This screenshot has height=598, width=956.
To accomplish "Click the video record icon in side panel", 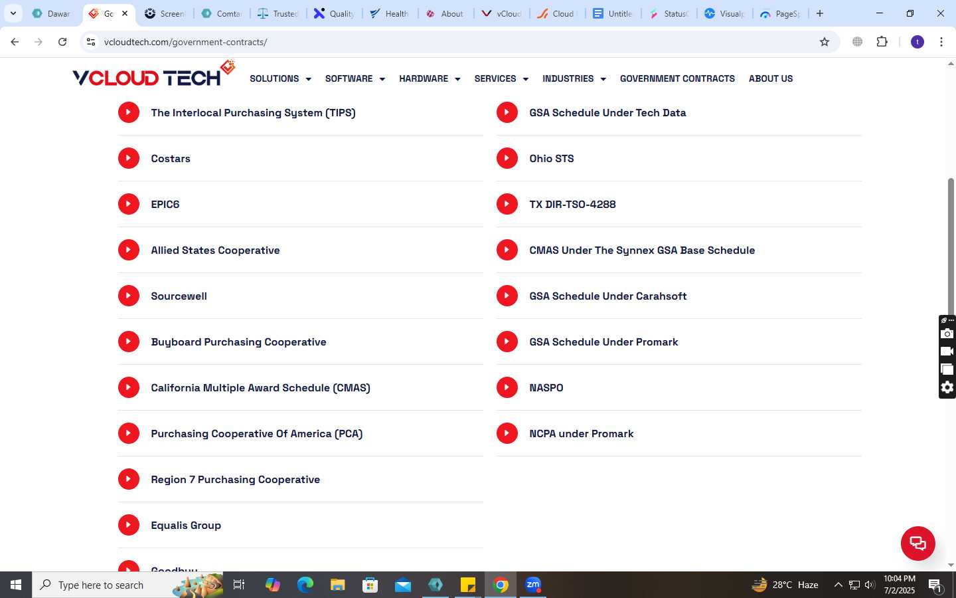I will coord(947,351).
